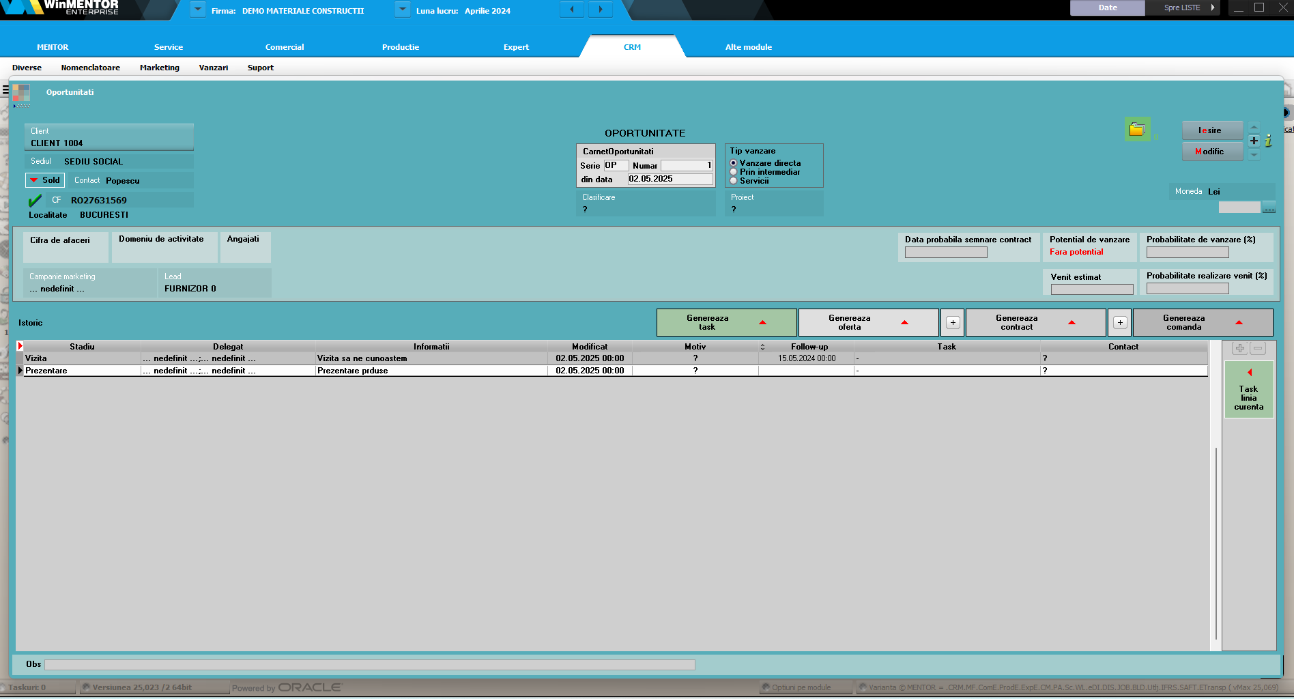Screen dimensions: 1294x699
Task: Go to the next working month arrow
Action: 601,10
